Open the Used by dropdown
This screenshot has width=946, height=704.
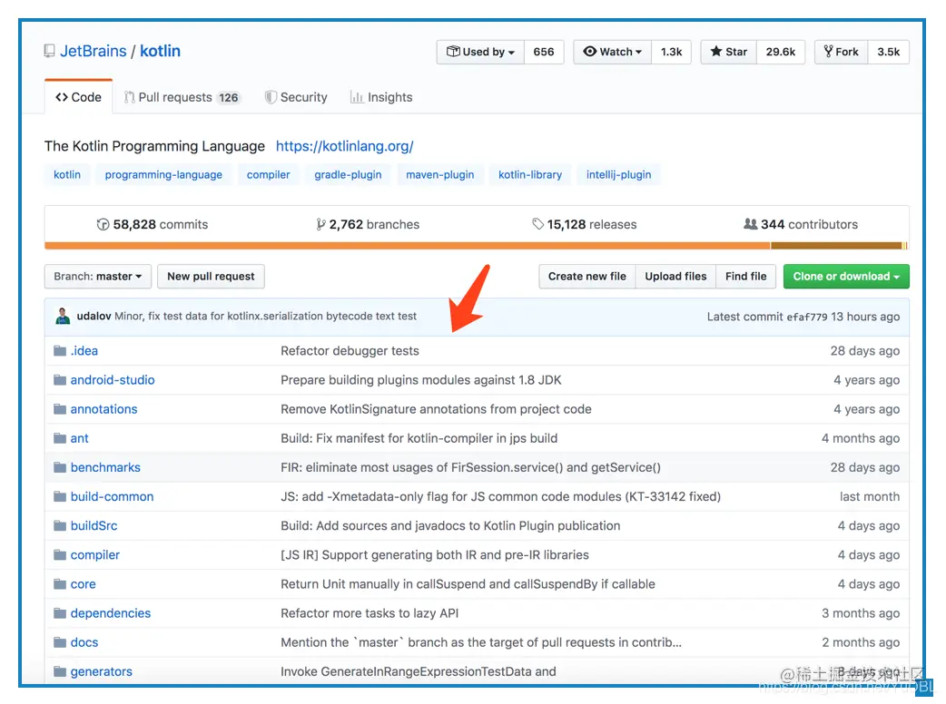pos(481,52)
